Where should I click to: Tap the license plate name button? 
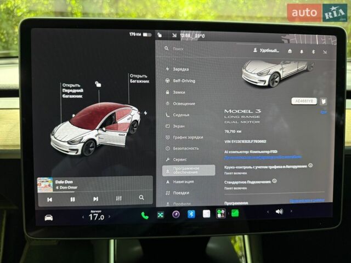pos(304,101)
